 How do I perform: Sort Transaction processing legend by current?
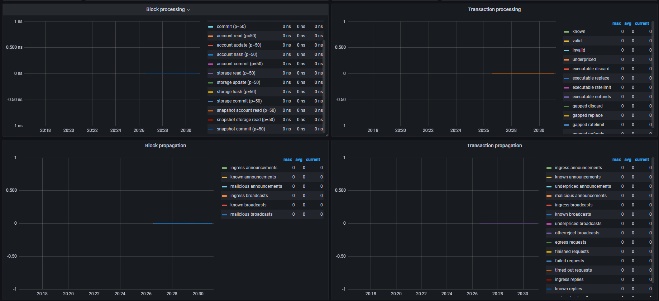641,24
